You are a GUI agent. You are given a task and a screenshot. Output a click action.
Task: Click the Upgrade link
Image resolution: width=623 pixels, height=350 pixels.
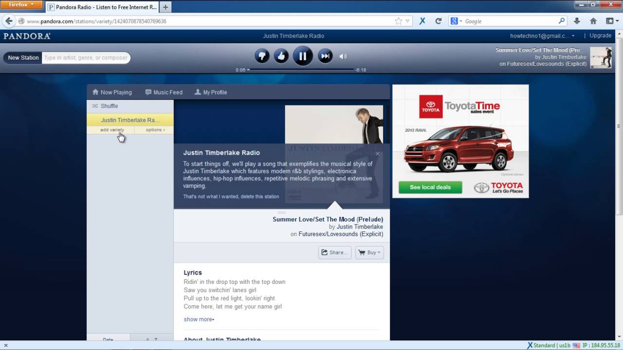(601, 35)
